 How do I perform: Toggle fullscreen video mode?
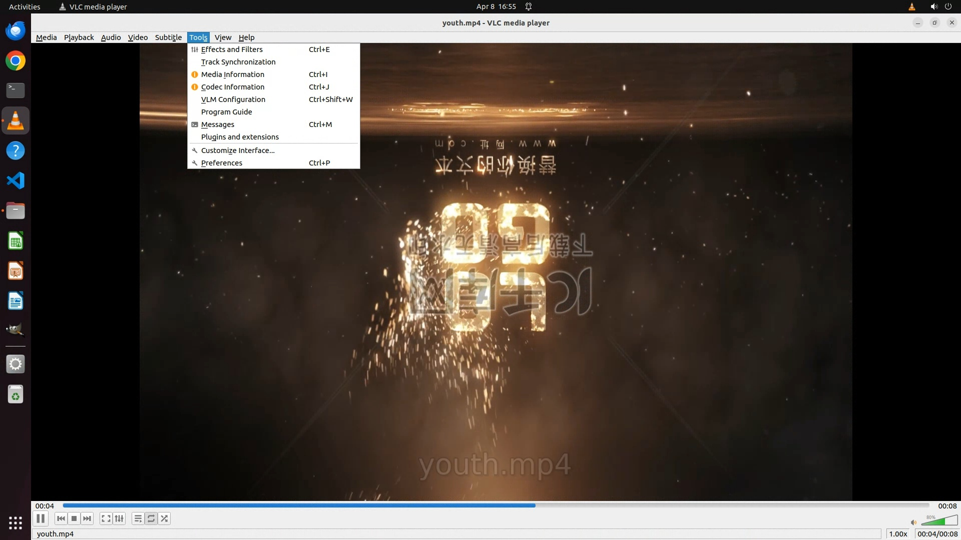click(106, 518)
